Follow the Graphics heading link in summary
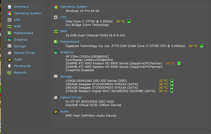 point(67,52)
